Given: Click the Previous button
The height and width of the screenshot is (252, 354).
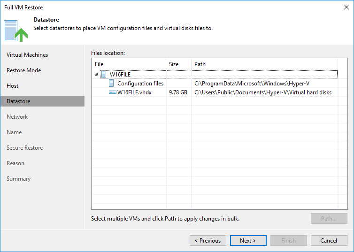Looking at the screenshot, I should tap(208, 240).
